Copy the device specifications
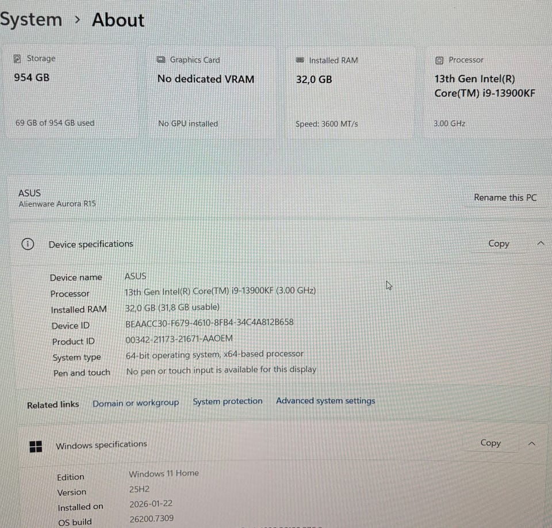Viewport: 552px width, 528px height. [x=499, y=244]
